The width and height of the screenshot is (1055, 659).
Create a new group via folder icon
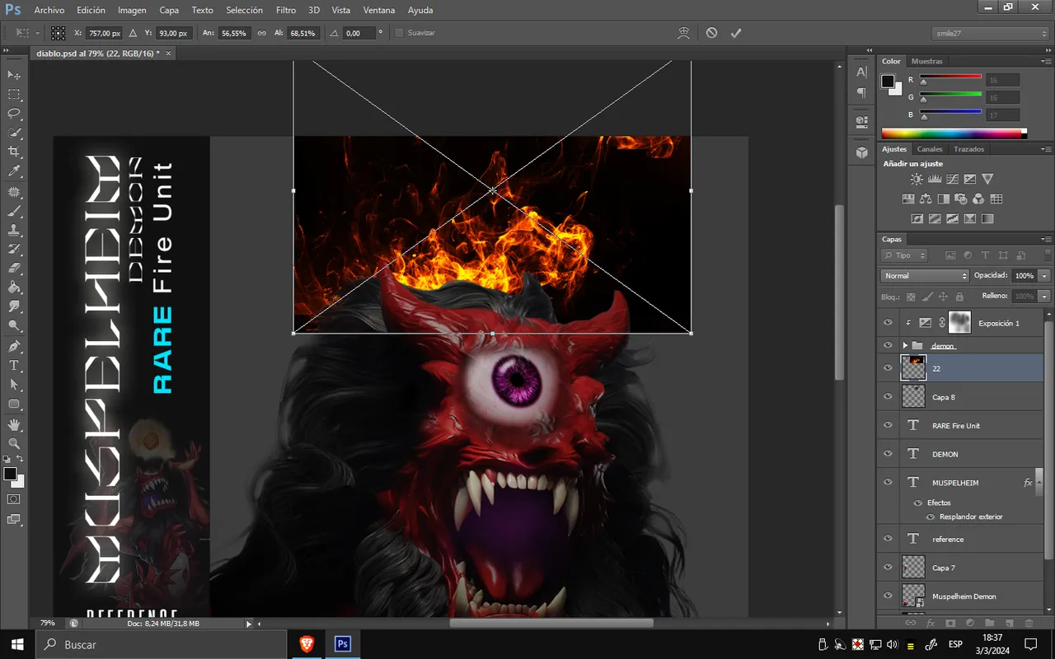[x=989, y=623]
